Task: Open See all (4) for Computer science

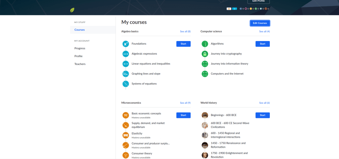Action: [x=265, y=31]
